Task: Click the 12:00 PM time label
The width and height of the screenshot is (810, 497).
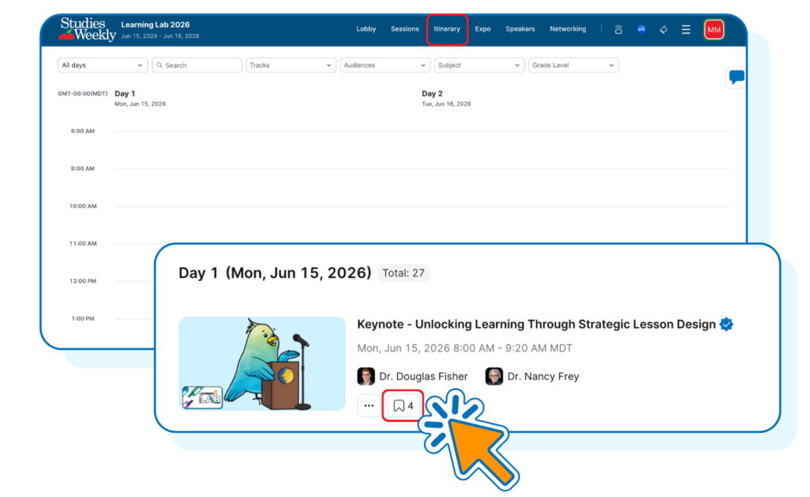Action: click(x=82, y=281)
